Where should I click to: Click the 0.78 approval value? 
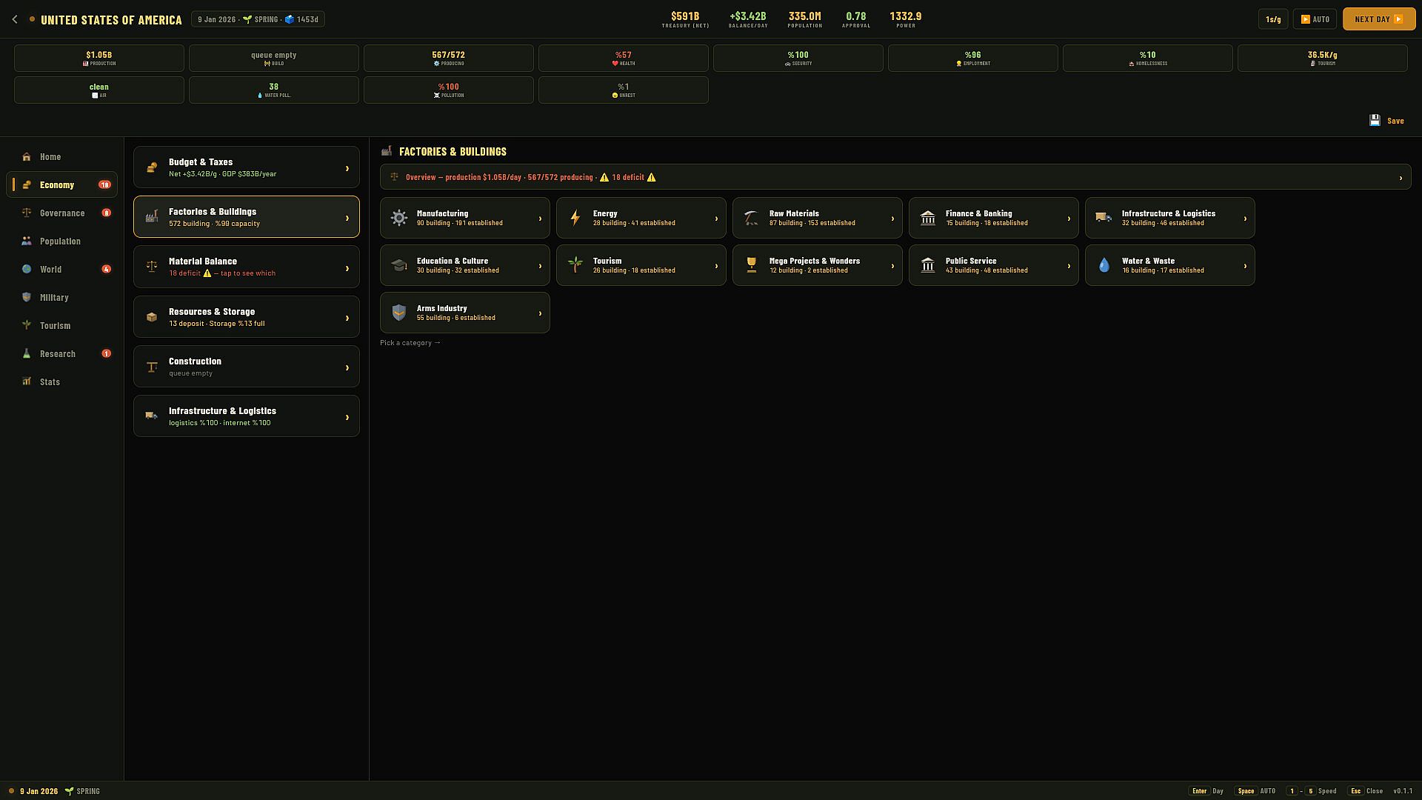pos(856,16)
